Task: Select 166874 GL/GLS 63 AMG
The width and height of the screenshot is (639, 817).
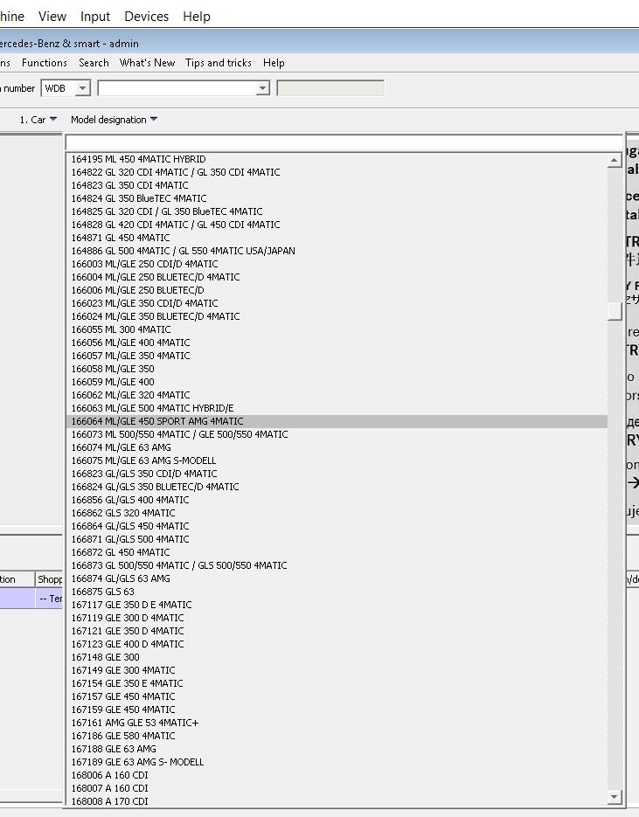Action: tap(337, 578)
